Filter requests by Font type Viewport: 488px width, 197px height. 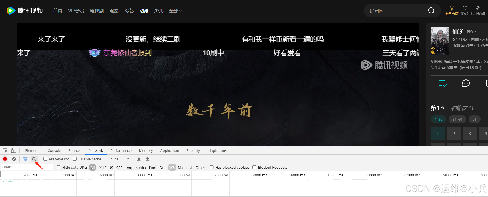click(x=153, y=168)
